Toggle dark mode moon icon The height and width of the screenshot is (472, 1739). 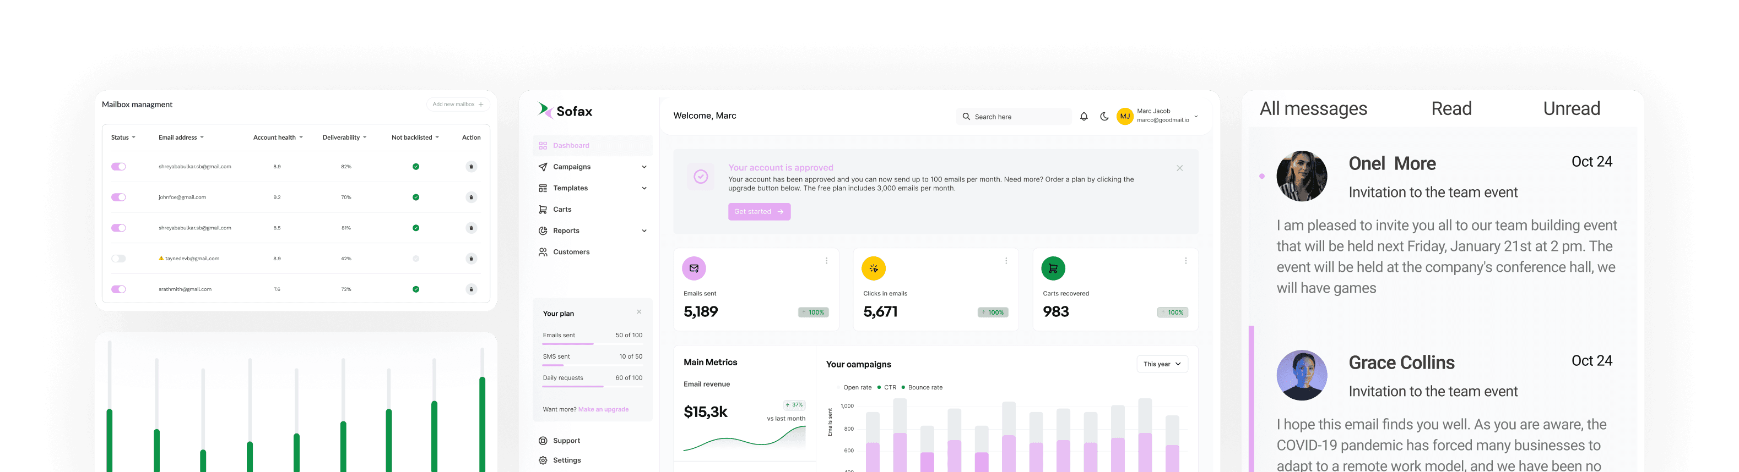coord(1104,117)
